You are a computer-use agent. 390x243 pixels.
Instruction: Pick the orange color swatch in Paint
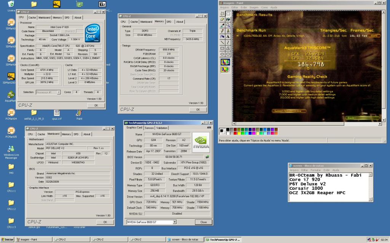[x=276, y=133]
